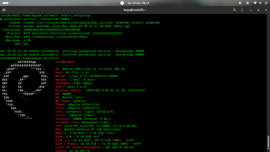
Task: Open the terminal three-dot menu
Action: point(242,10)
